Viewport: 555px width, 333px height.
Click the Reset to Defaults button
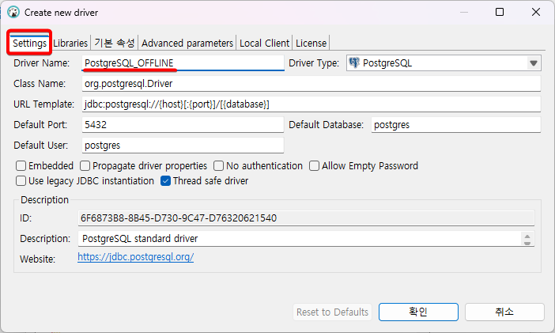pyautogui.click(x=332, y=312)
